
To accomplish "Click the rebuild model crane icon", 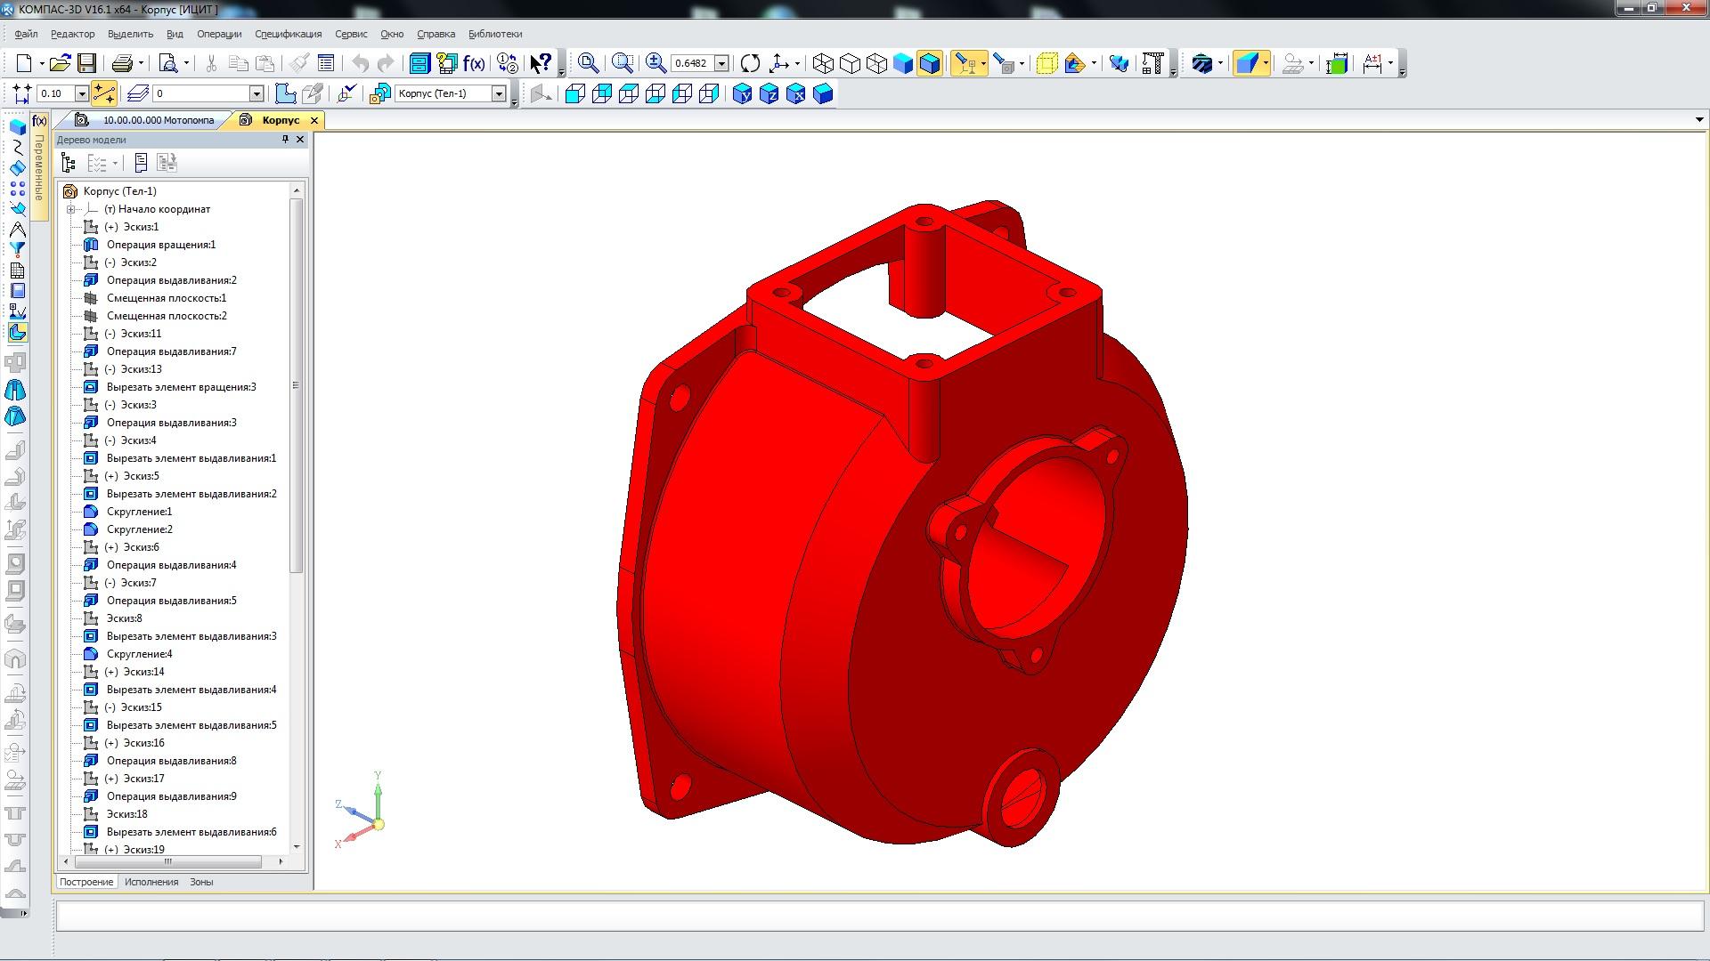I will (x=1152, y=63).
